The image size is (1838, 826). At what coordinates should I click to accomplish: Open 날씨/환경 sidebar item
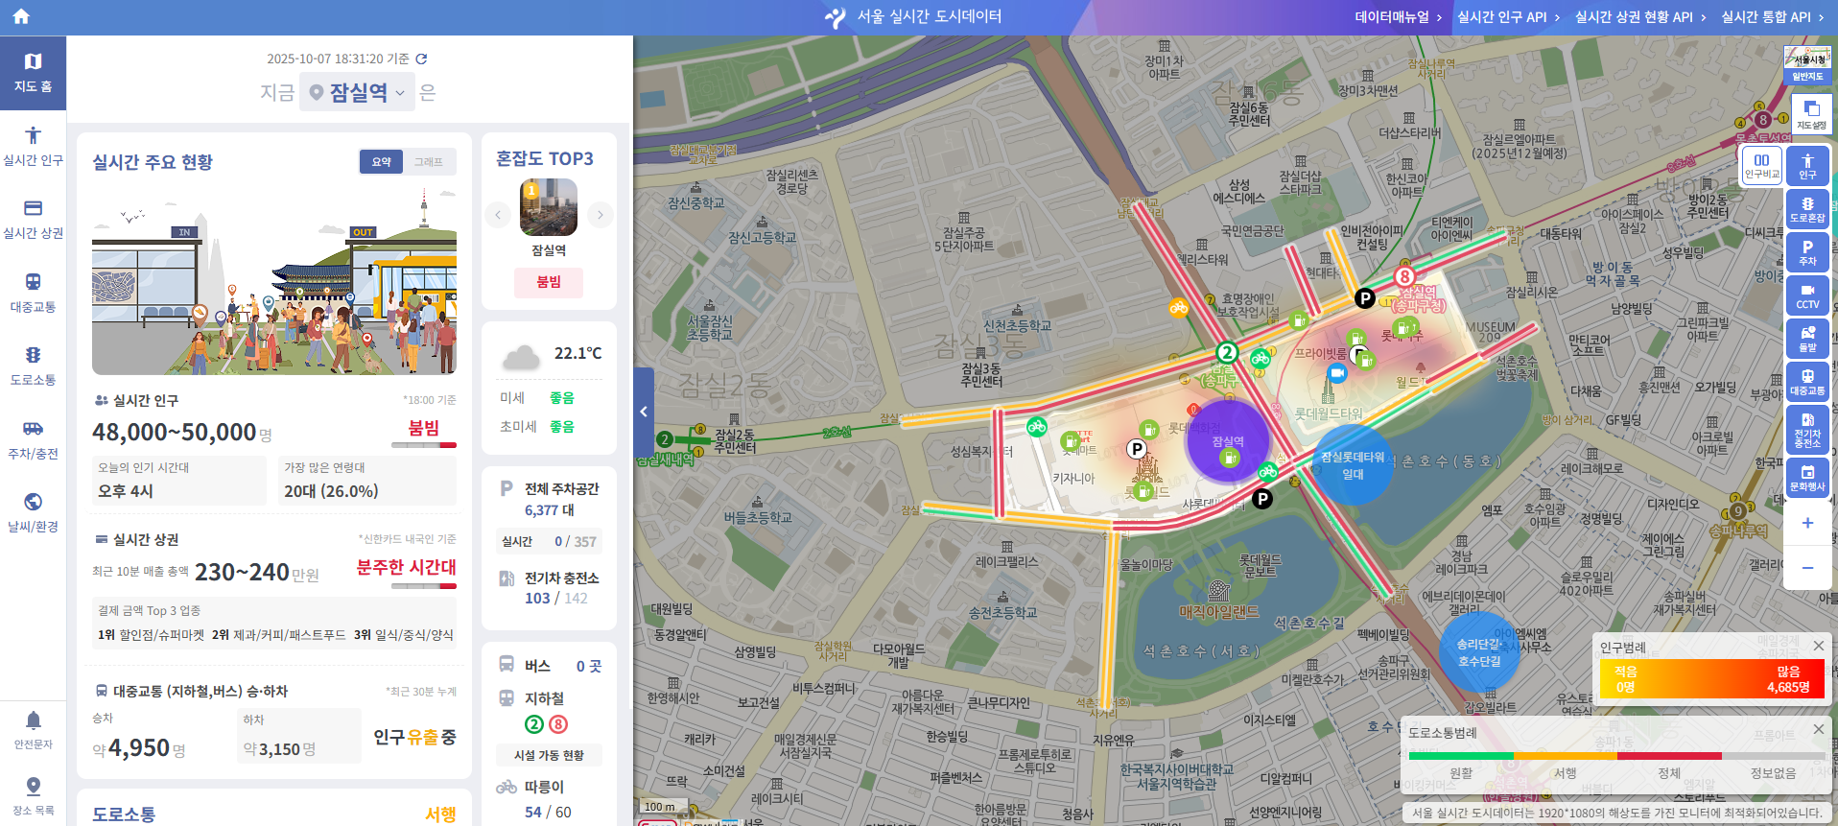pyautogui.click(x=33, y=513)
